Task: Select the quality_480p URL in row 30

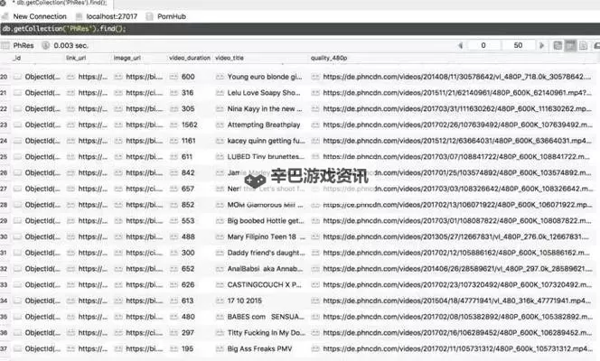Action: point(455,236)
